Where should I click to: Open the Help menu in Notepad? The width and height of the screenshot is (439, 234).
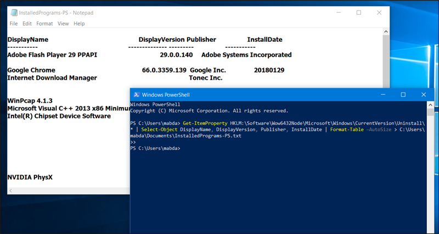click(x=79, y=24)
